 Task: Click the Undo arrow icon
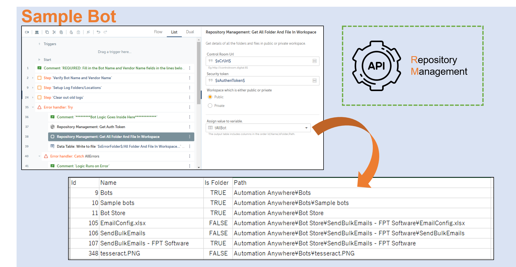(x=98, y=32)
